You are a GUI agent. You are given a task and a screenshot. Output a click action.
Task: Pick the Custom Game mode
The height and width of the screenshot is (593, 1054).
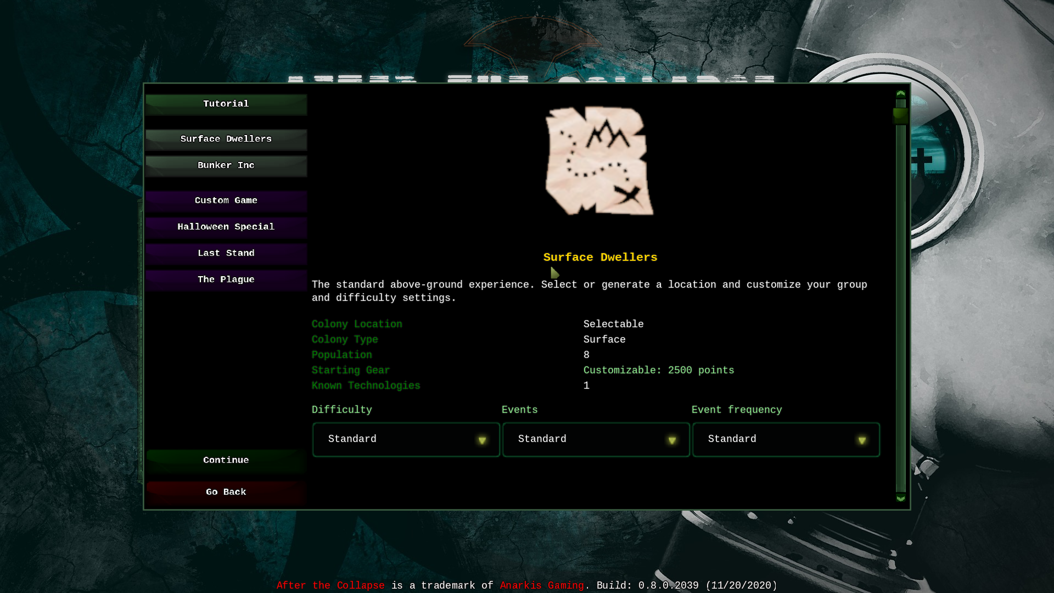[226, 201]
